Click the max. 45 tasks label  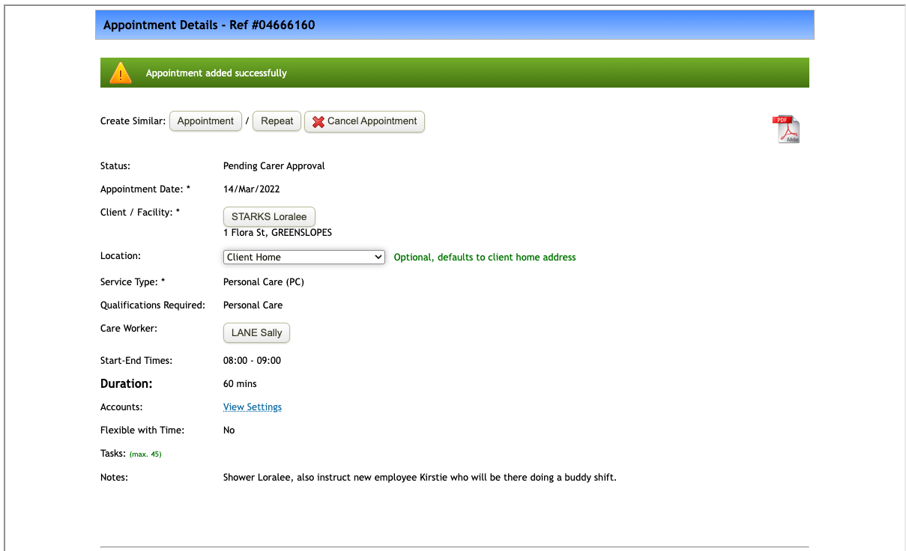click(145, 454)
